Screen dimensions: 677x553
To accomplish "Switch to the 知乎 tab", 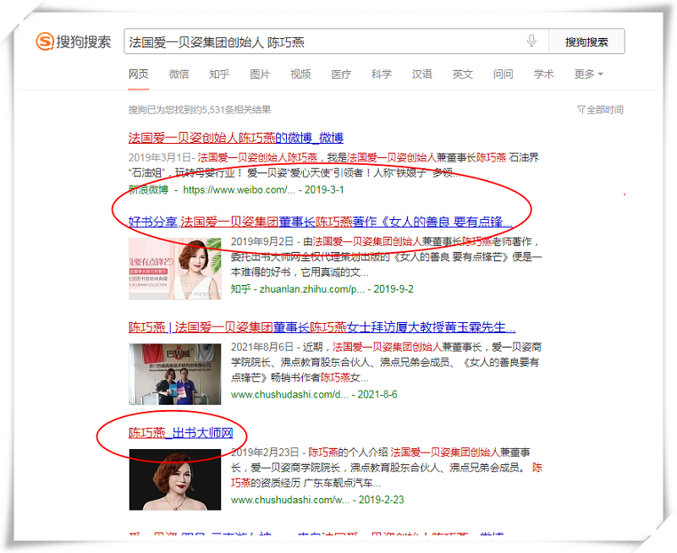I will (x=219, y=74).
